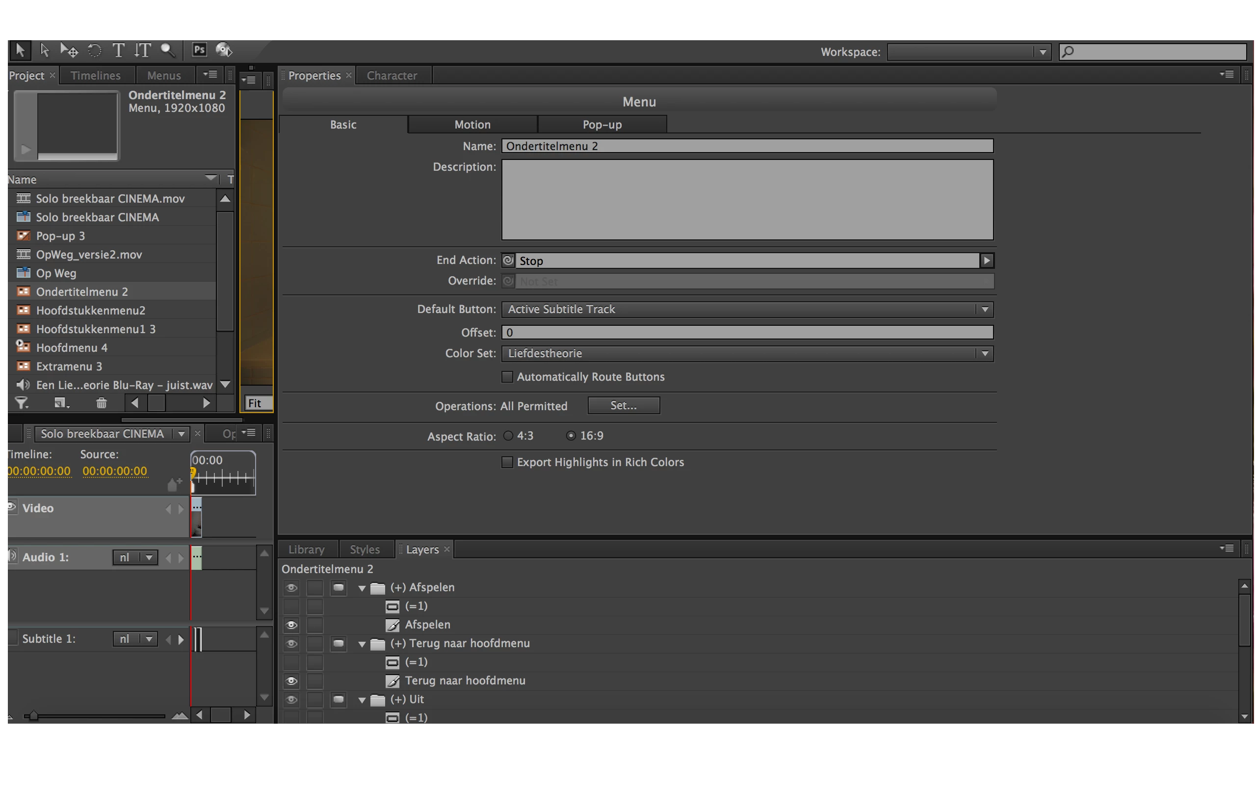Viewport: 1256px width, 785px height.
Task: Select the horizontal Text tool
Action: coord(118,51)
